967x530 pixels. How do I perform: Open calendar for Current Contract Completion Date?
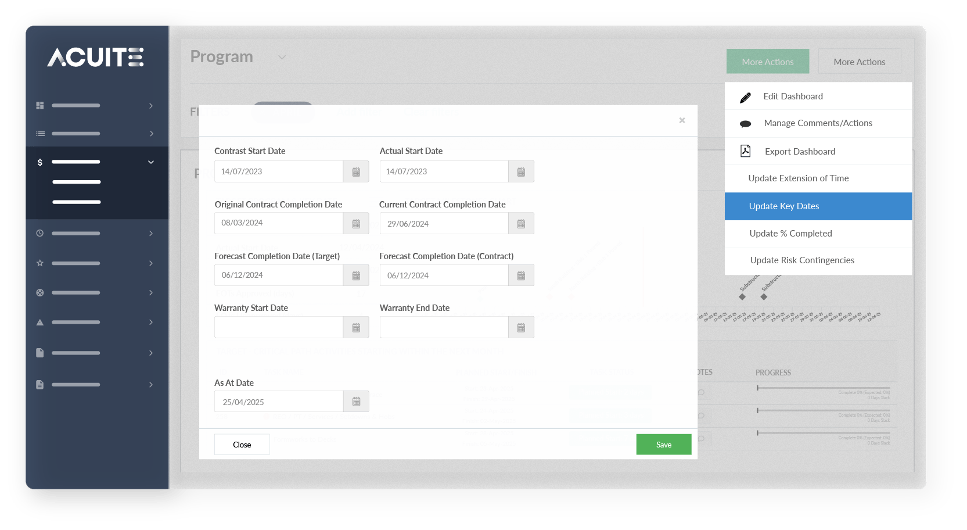521,223
